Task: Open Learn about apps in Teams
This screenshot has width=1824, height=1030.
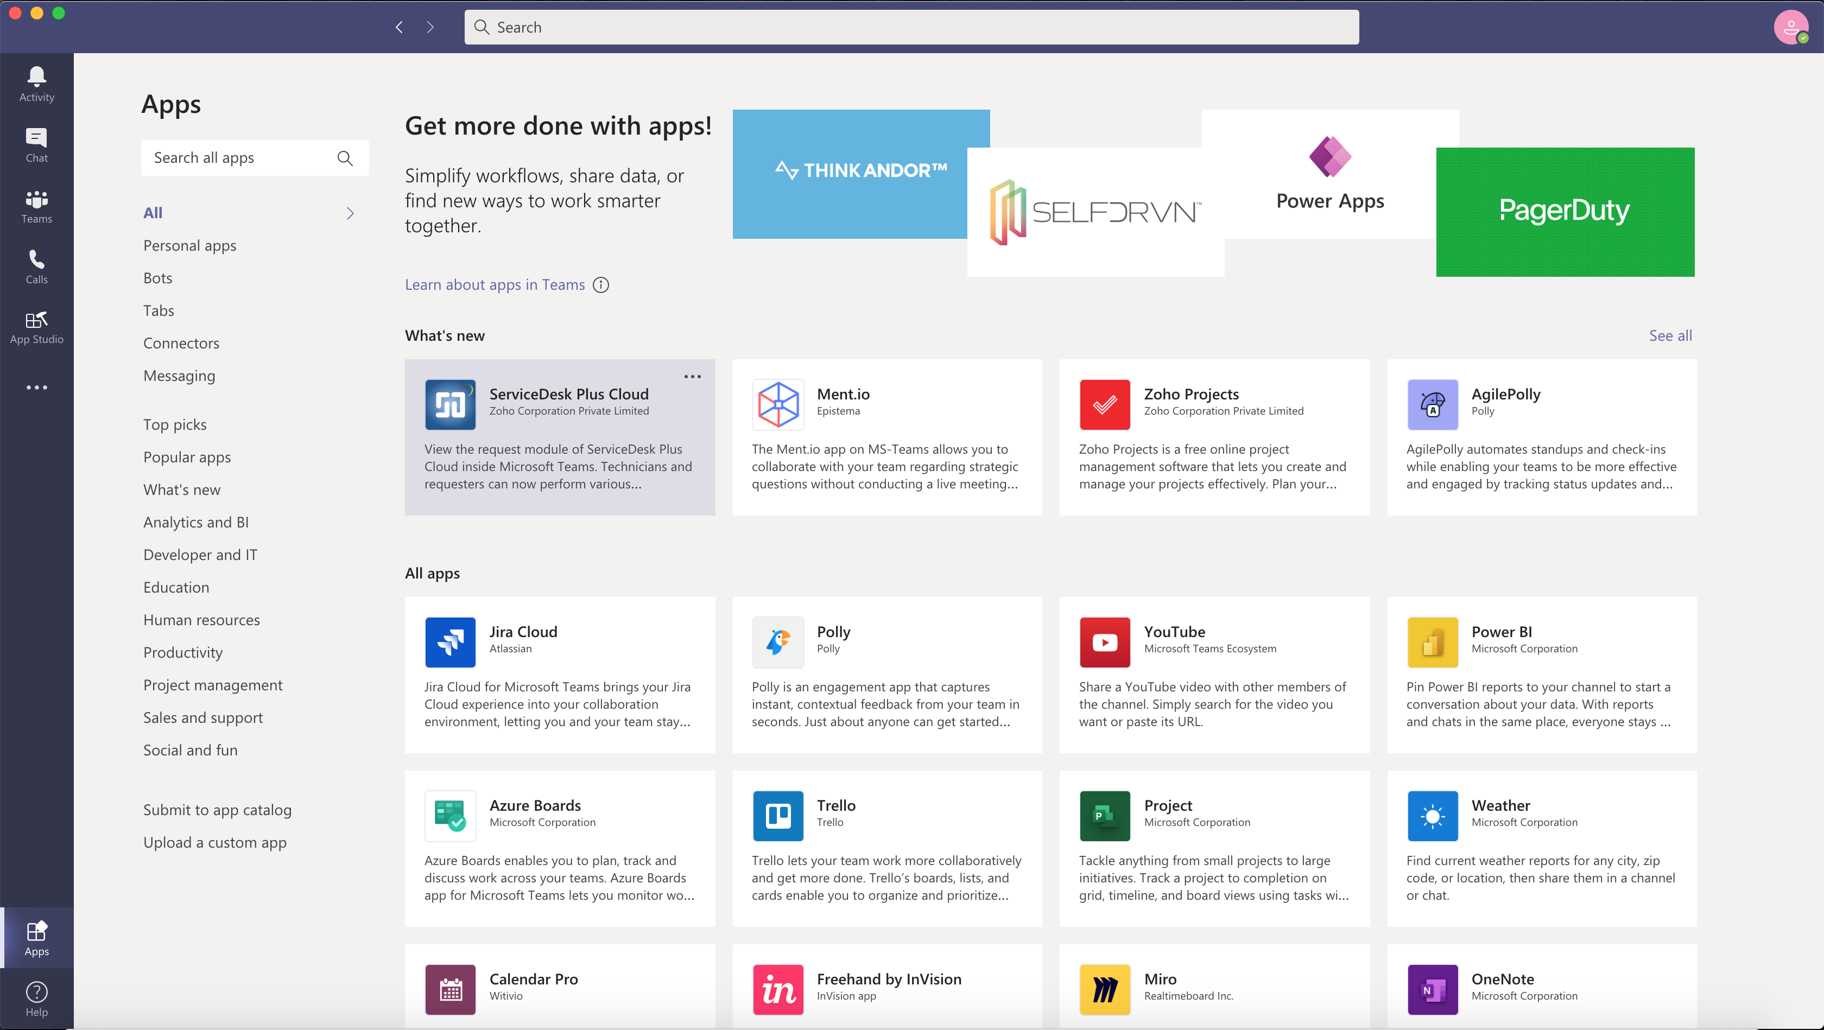Action: 494,284
